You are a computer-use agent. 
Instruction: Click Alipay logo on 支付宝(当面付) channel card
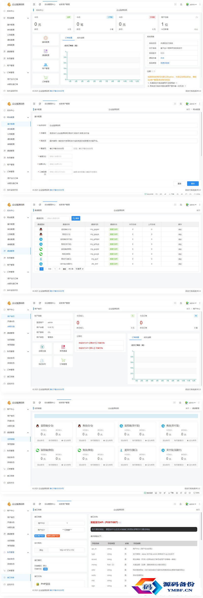(163, 450)
